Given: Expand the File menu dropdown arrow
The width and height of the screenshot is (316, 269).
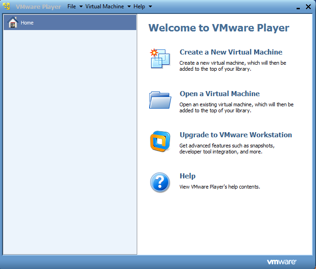Looking at the screenshot, I should coord(81,6).
